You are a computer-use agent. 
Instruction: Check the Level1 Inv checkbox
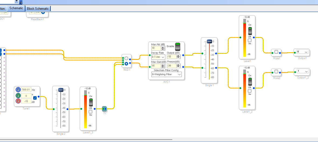[x=250, y=40]
